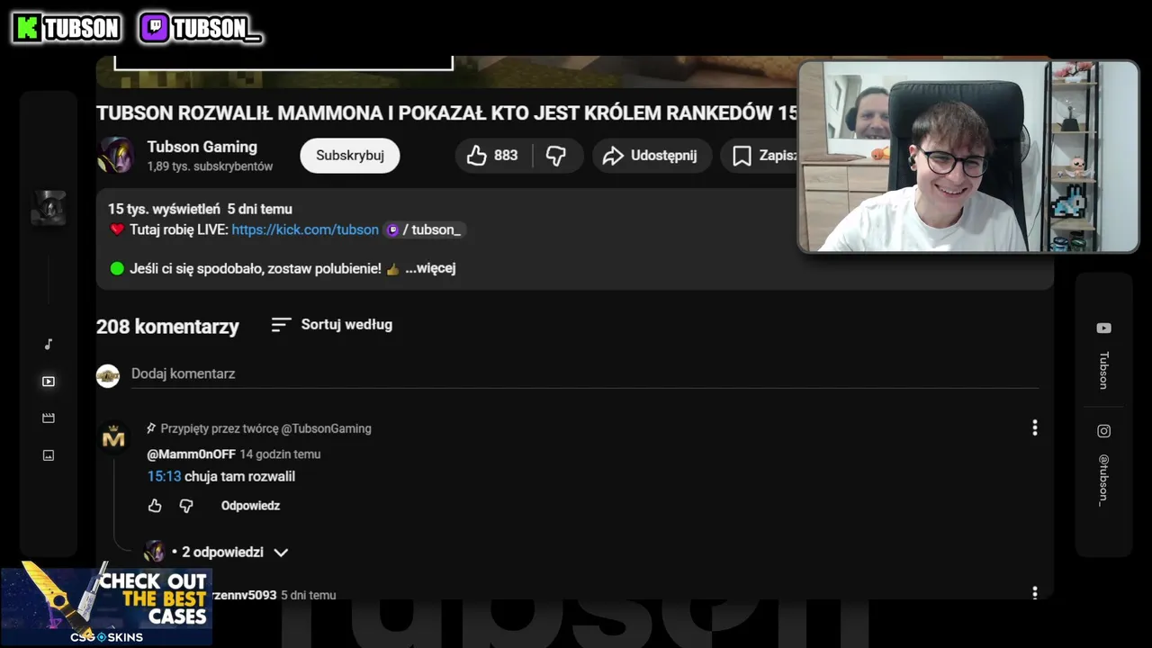The height and width of the screenshot is (648, 1152).
Task: Focus the Dodaj komentarz field
Action: coord(585,373)
